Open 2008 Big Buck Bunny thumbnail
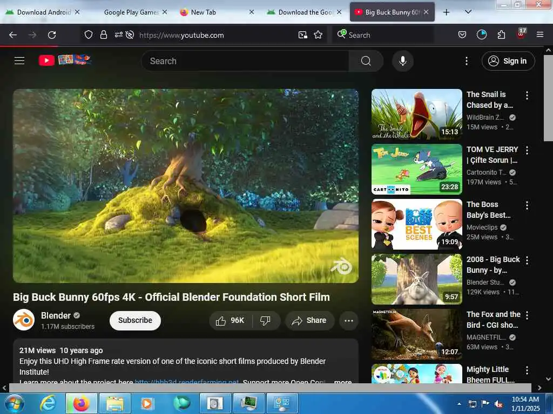The height and width of the screenshot is (414, 553). click(416, 279)
